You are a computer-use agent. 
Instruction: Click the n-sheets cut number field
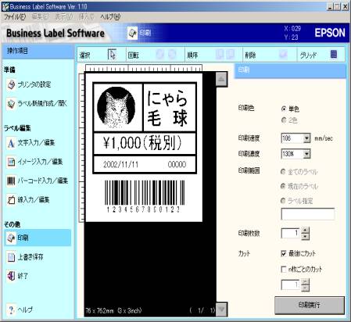291,284
